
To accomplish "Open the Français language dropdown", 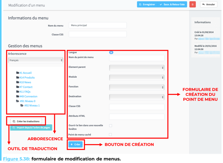I will coord(36,60).
